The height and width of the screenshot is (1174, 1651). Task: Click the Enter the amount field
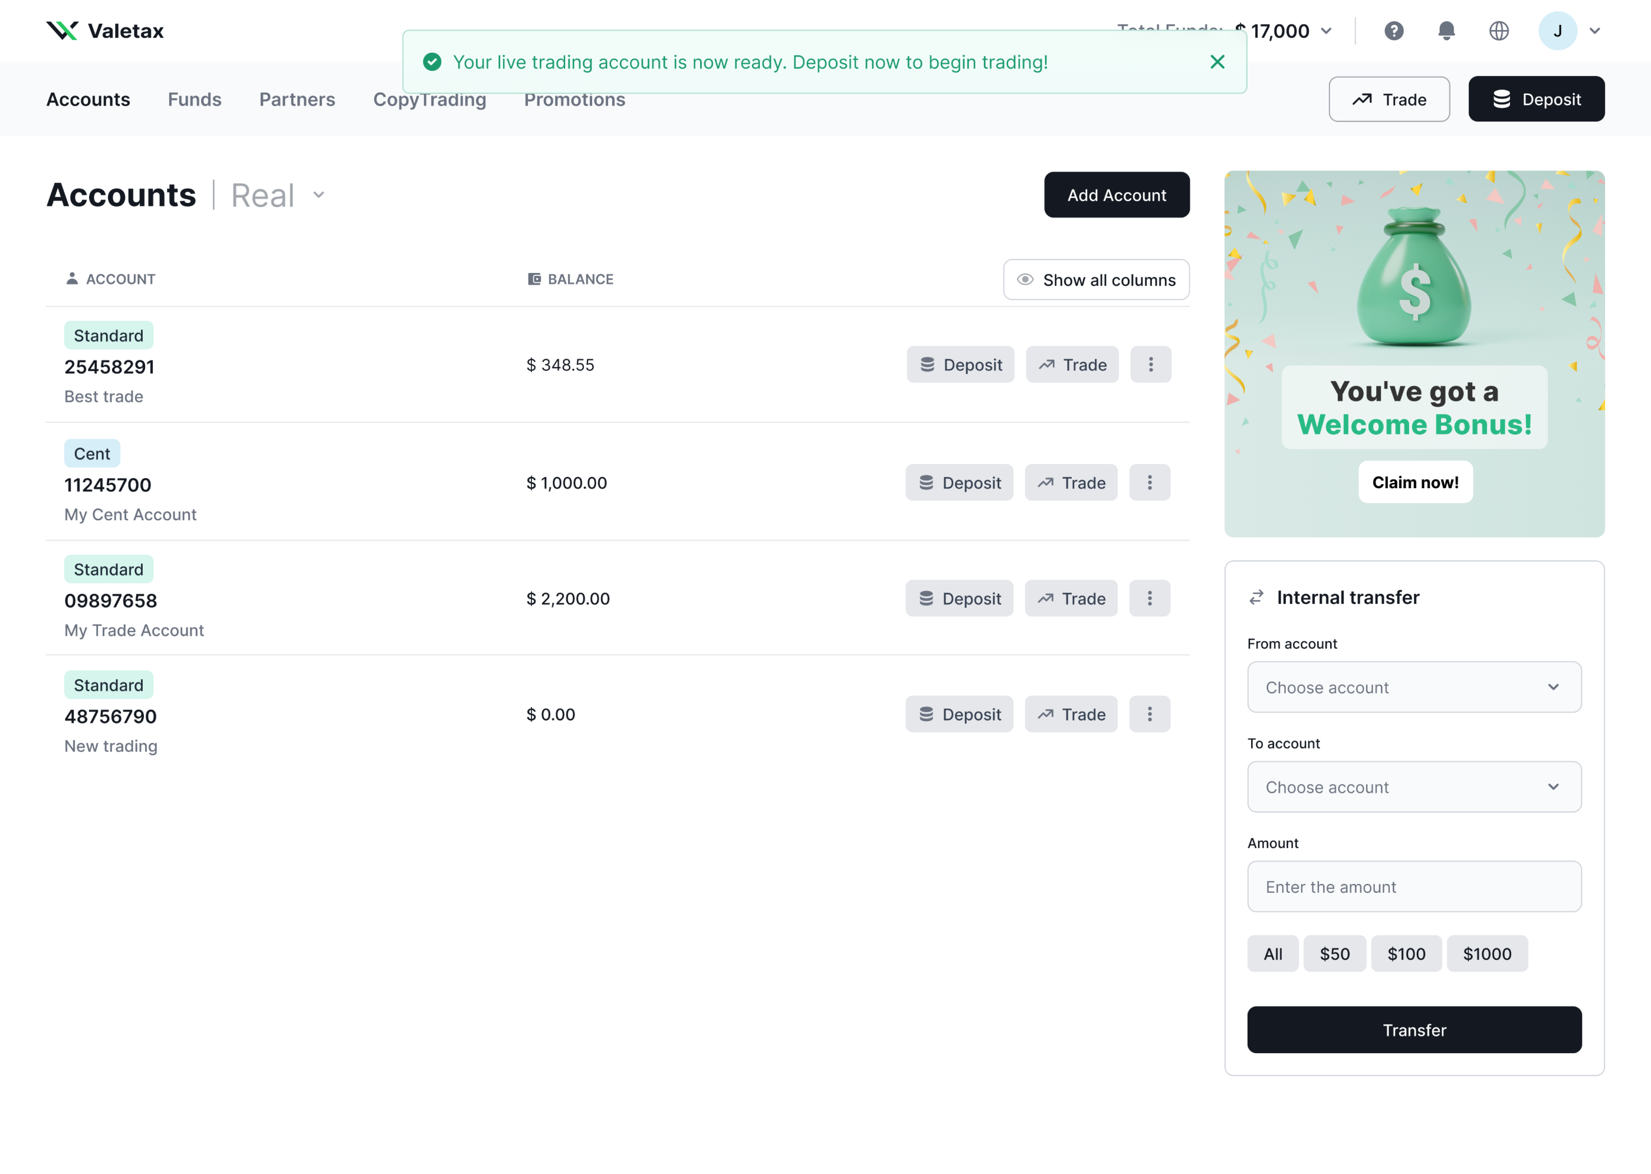pos(1414,886)
